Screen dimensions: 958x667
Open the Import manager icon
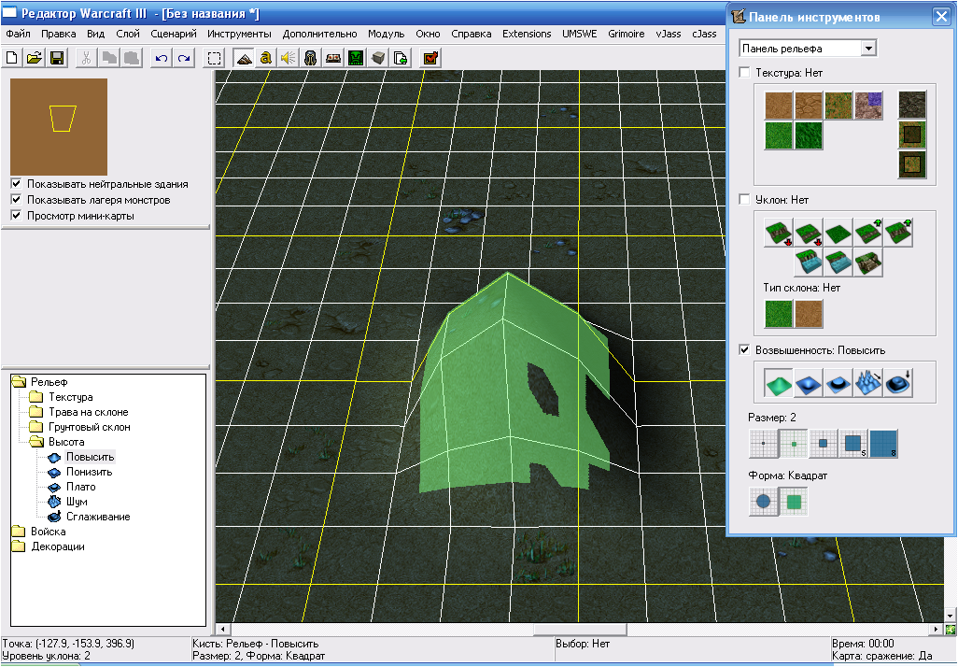(x=401, y=58)
